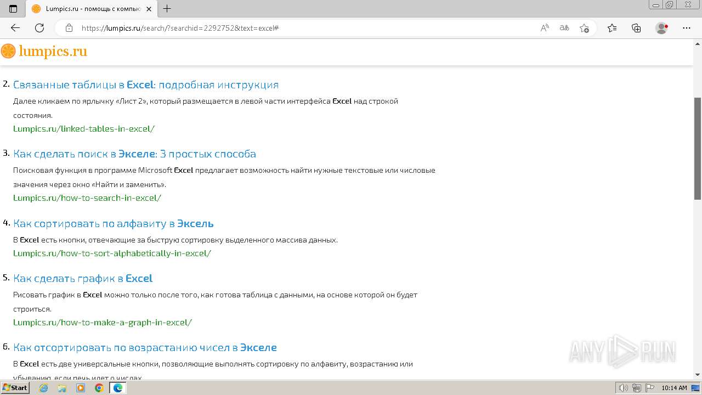Screen dimensions: 702x395
Task: Go back to the previous page
Action: tap(15, 28)
